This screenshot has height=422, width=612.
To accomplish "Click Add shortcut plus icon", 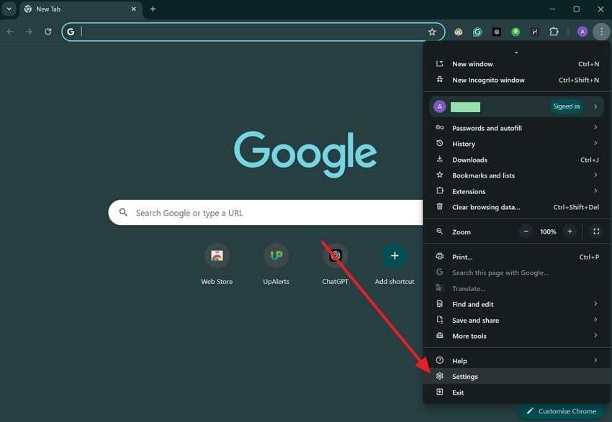I will (x=395, y=256).
